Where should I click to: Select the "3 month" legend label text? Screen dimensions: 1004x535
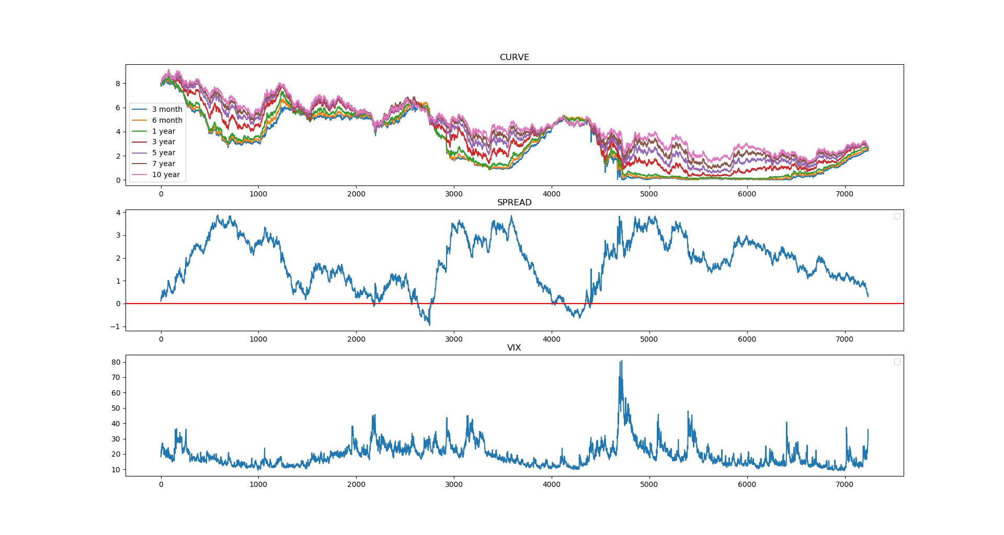point(167,109)
